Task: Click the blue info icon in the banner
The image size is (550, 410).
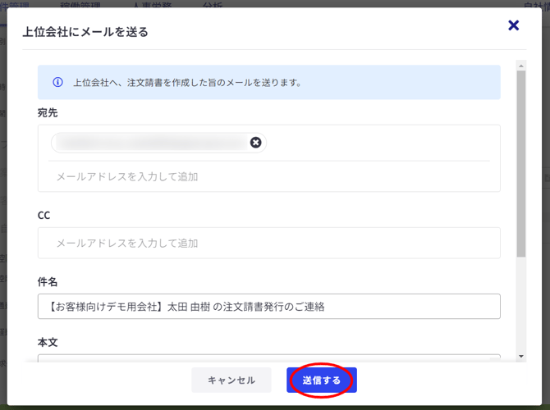Action: [x=57, y=82]
